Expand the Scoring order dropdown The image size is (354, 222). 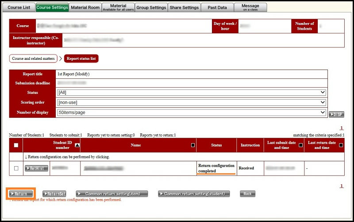(191, 102)
